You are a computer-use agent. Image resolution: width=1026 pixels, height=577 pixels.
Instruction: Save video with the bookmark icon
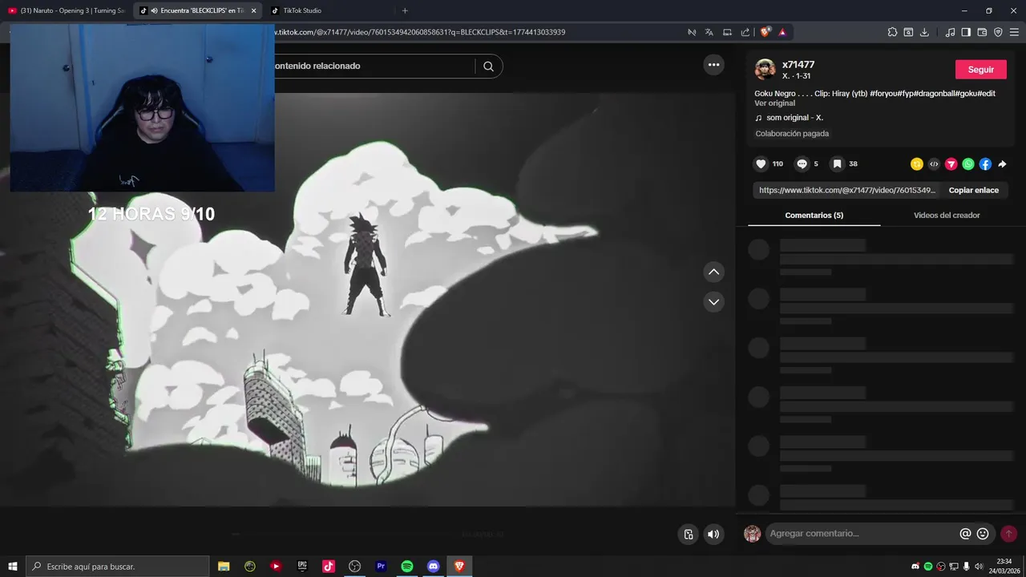pos(837,163)
